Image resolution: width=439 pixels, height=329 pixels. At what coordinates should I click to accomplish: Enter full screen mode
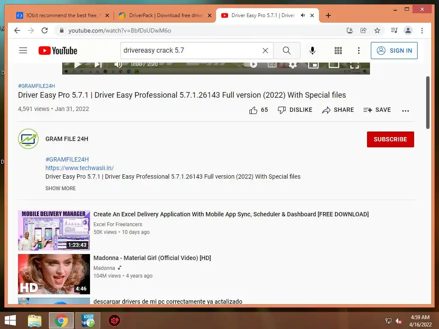[354, 65]
